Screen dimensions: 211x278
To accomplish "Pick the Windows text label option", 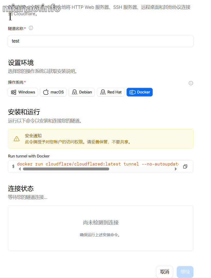I will click(x=27, y=92).
